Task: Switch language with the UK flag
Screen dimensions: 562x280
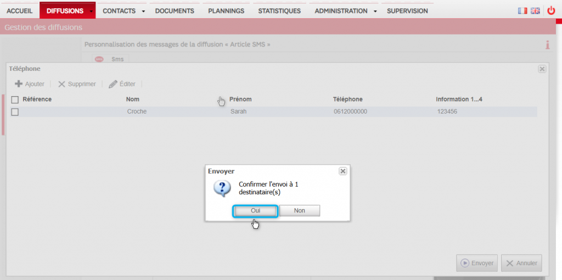Action: coord(535,11)
